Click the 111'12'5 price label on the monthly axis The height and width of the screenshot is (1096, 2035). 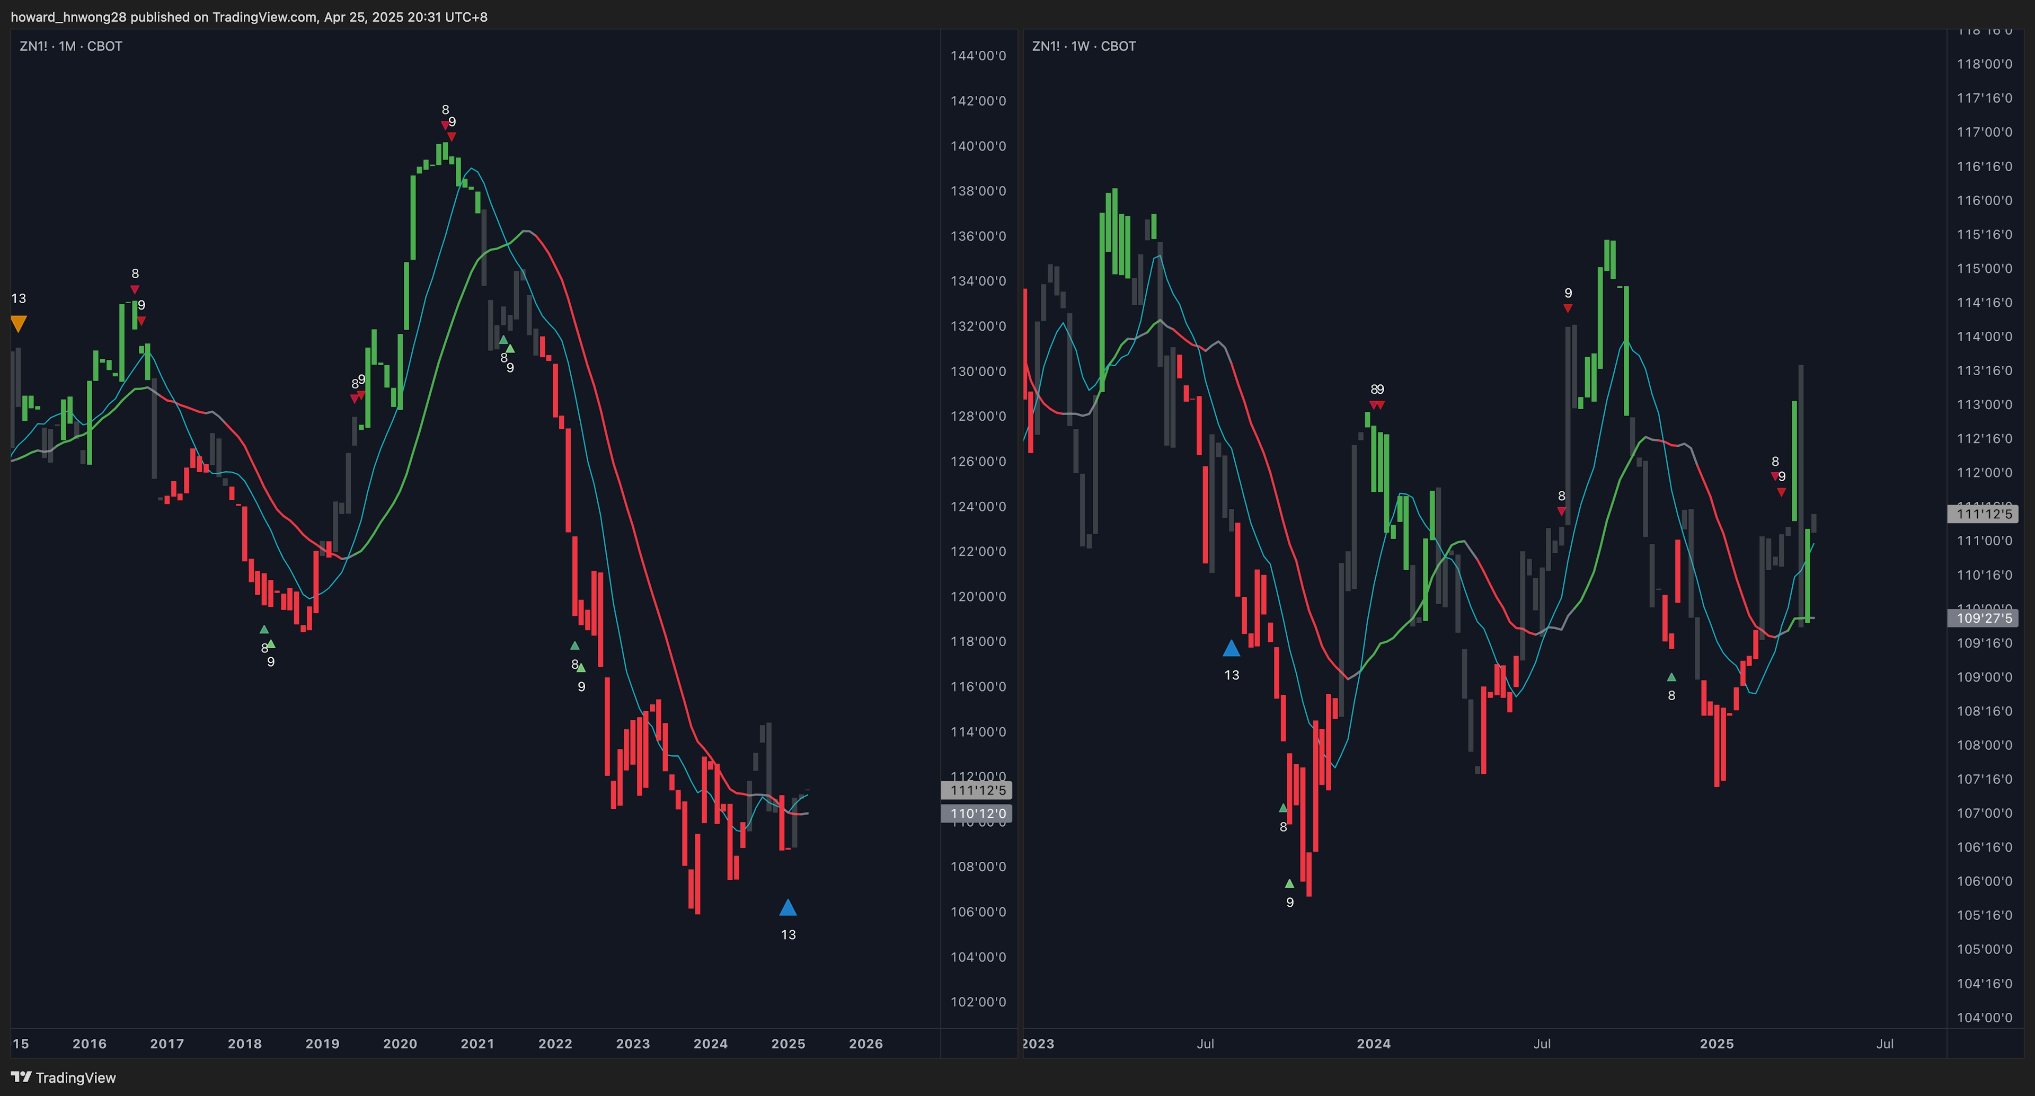coord(977,790)
